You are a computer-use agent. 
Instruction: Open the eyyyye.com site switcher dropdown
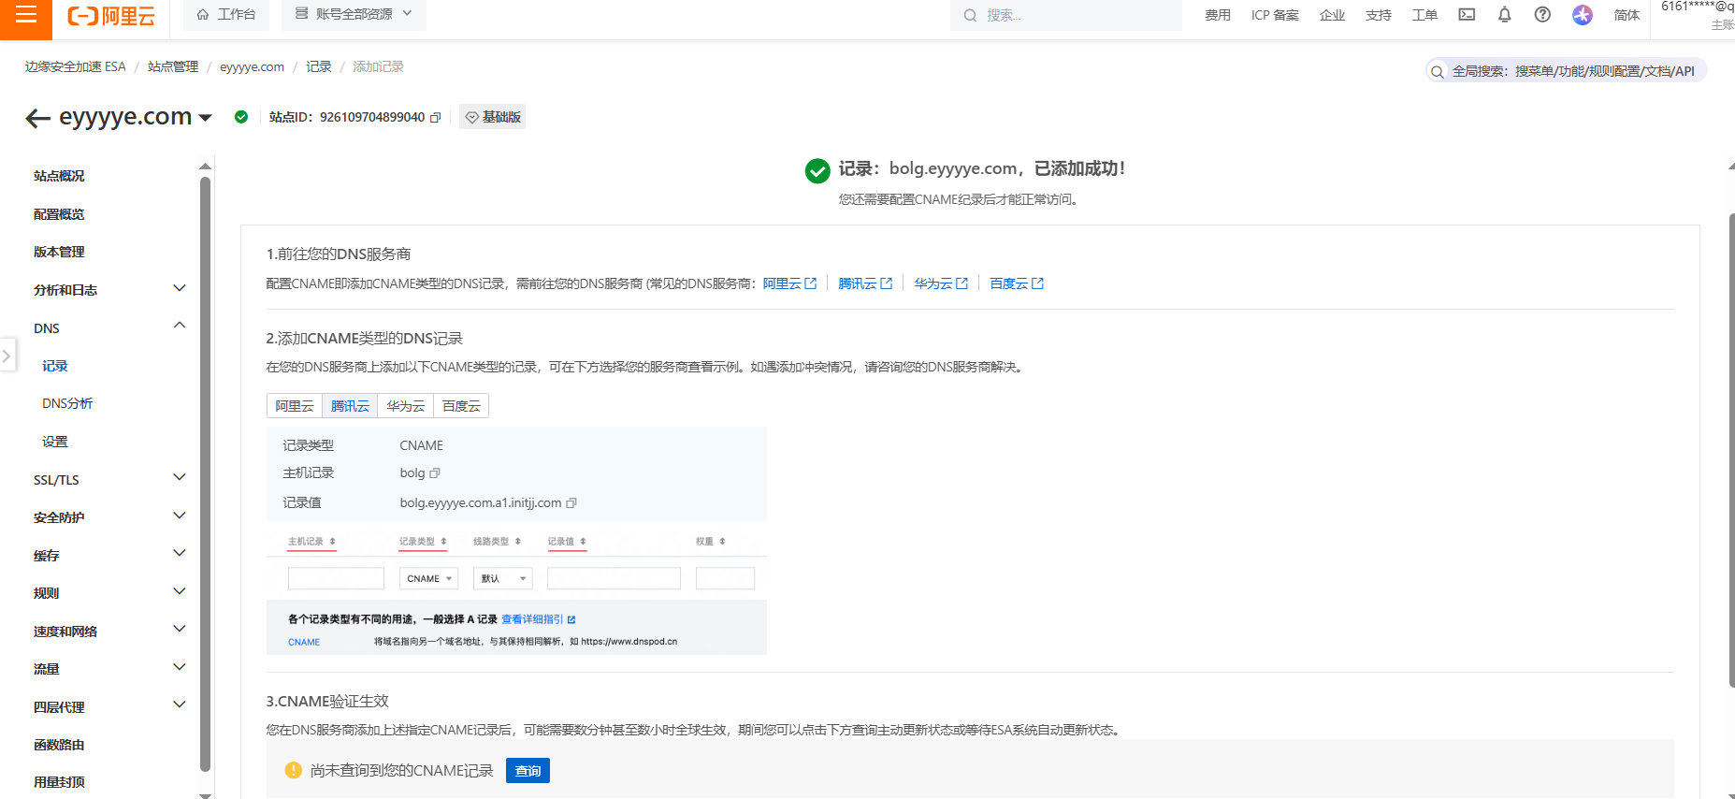pos(206,118)
